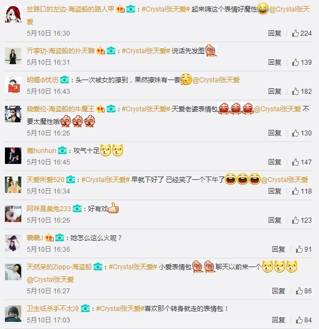The image size is (319, 329).
Task: Open @Crystal张天爱 mention in 16:43 comment
Action: [x=216, y=80]
